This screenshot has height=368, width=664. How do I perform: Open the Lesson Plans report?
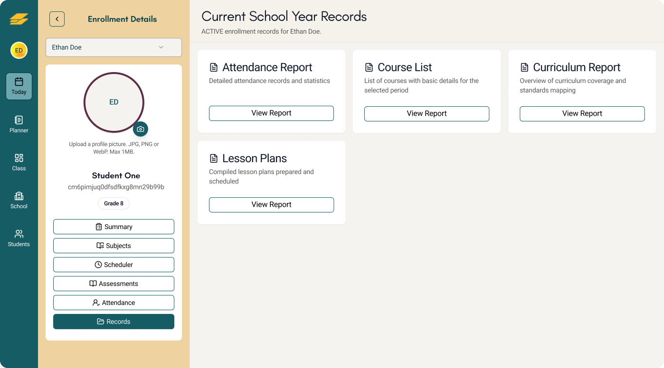point(271,204)
